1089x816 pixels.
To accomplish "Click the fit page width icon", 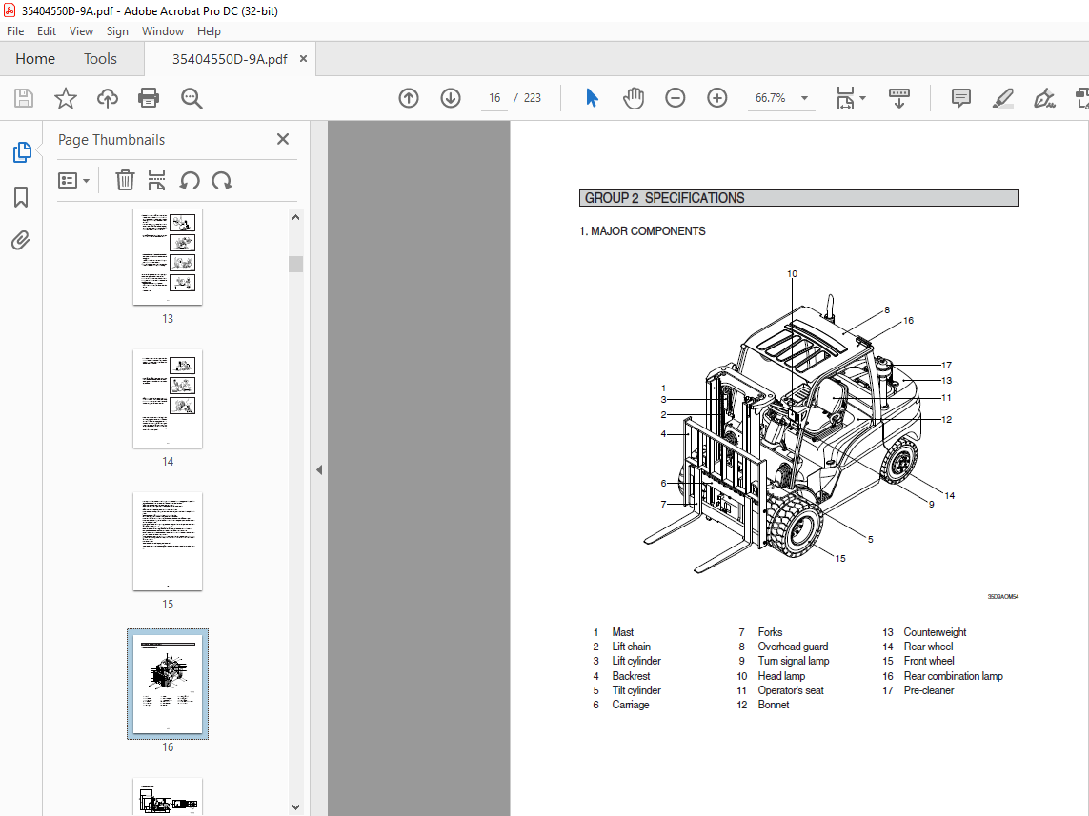I will 845,98.
